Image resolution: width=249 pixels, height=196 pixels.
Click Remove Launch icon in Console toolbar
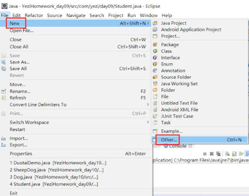(211, 154)
